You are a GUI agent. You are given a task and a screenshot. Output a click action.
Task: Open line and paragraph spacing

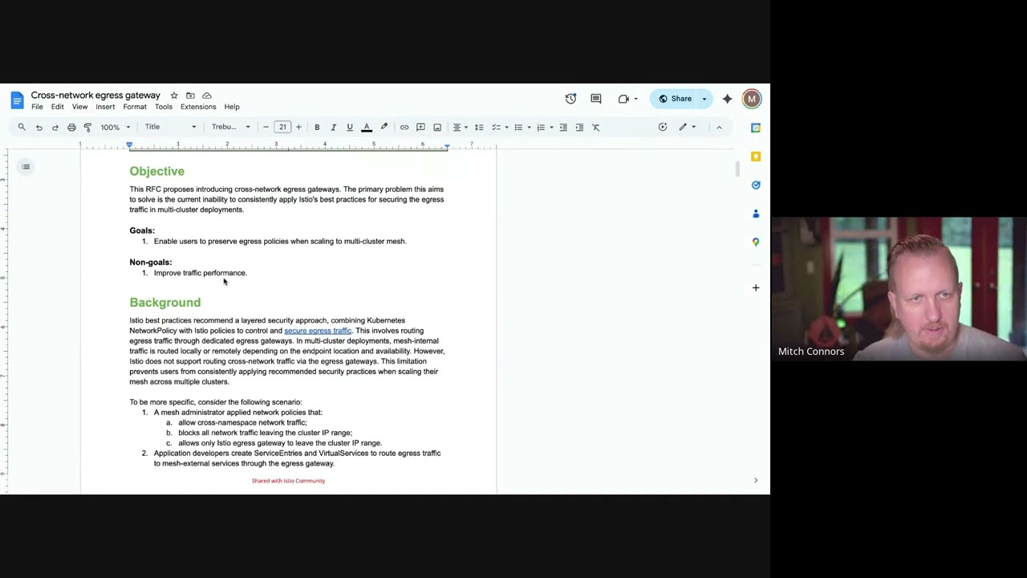pyautogui.click(x=479, y=127)
